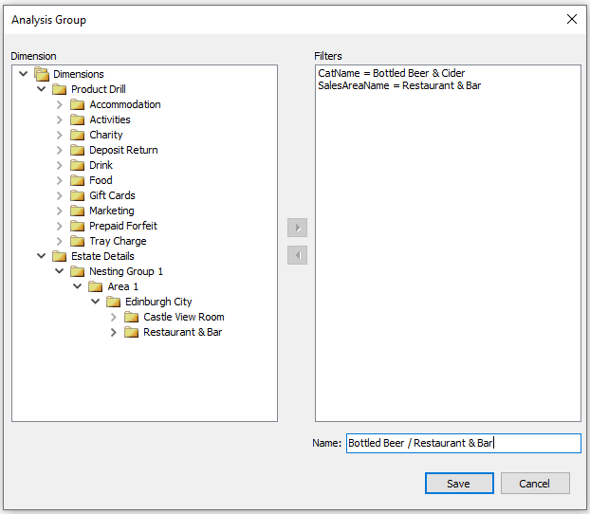Expand the Restaurant & Bar node
Image resolution: width=590 pixels, height=514 pixels.
[114, 332]
